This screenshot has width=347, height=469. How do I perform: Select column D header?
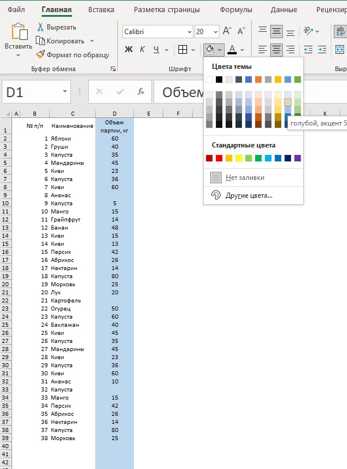(115, 114)
